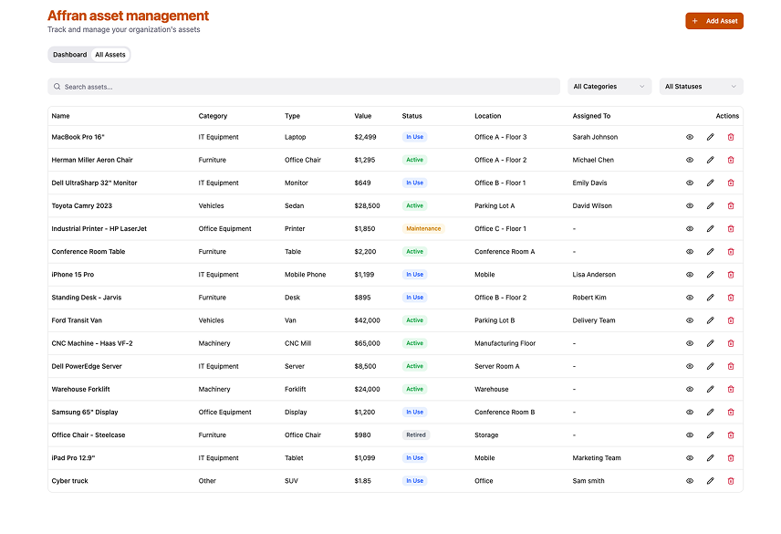The height and width of the screenshot is (534, 781).
Task: Click the pencil icon for iPhone 15 Pro
Action: (x=710, y=275)
